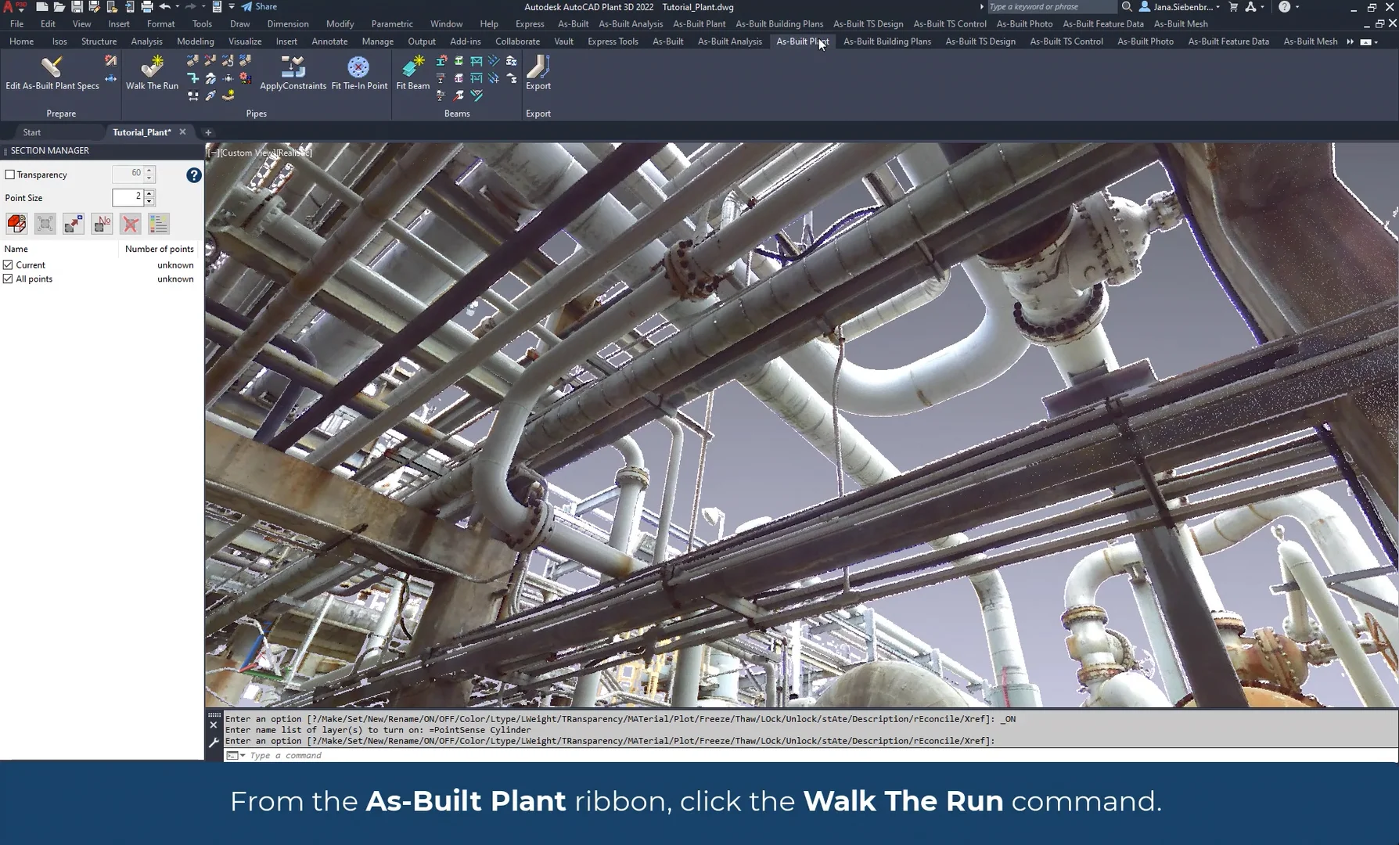Click the red section box icon
1399x845 pixels.
16,225
